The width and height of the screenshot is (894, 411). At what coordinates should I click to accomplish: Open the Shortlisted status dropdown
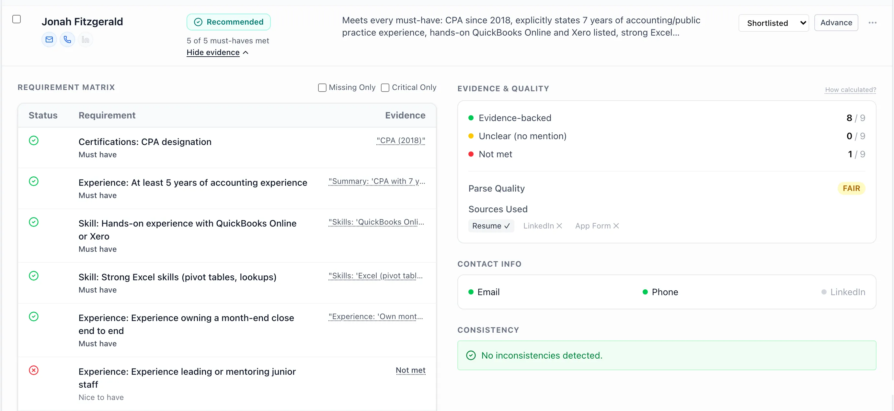coord(774,23)
